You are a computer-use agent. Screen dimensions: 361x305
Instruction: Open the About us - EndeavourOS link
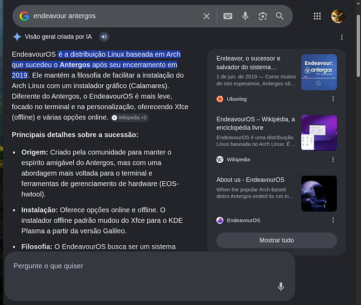[250, 180]
